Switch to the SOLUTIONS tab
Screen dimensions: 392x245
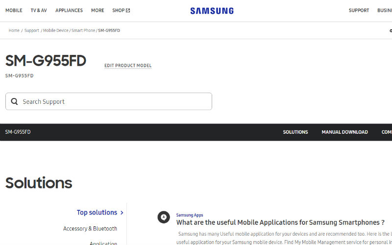point(295,132)
